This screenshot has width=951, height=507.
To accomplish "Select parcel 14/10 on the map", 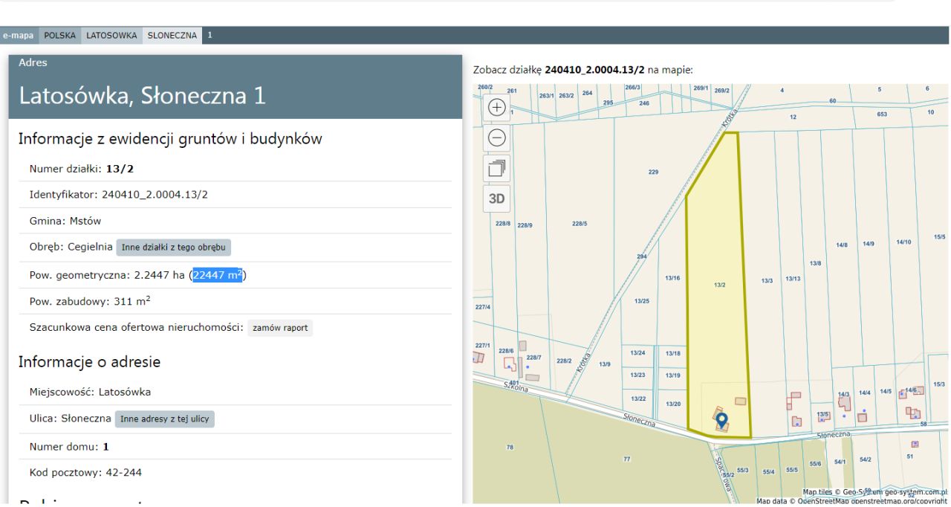I will point(904,242).
